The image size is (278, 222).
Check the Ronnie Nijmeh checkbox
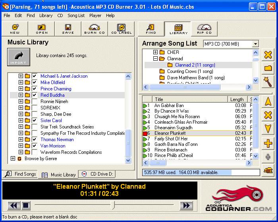pos(35,101)
